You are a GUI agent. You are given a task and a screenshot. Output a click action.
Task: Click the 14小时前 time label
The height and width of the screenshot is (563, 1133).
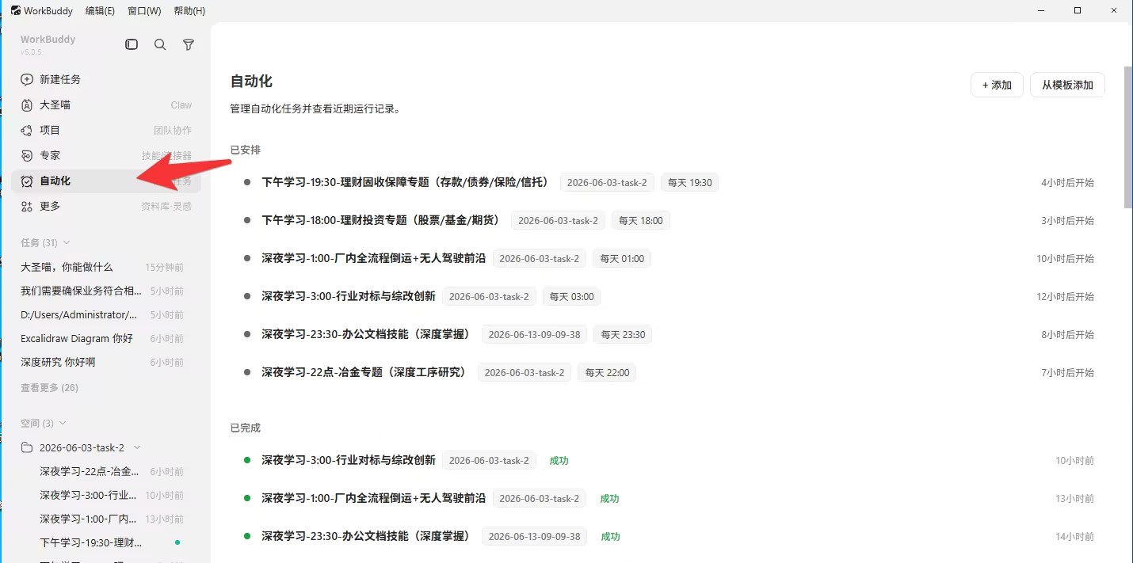(x=1074, y=536)
